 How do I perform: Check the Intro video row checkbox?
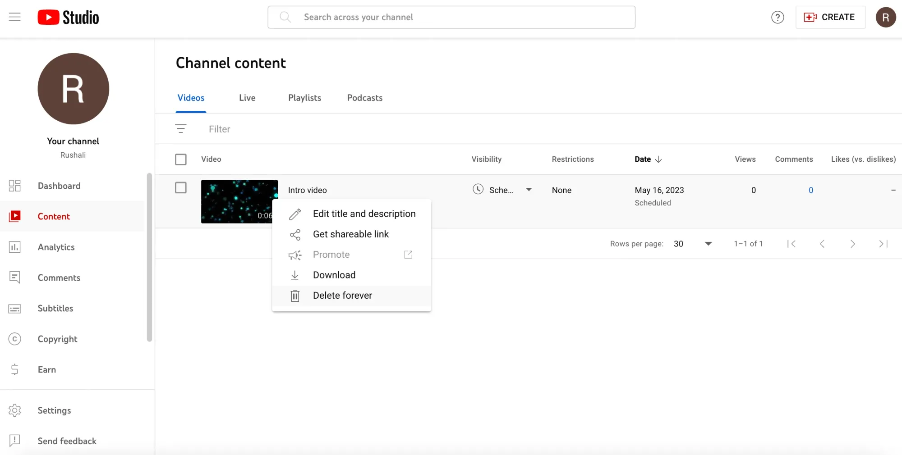pyautogui.click(x=181, y=188)
